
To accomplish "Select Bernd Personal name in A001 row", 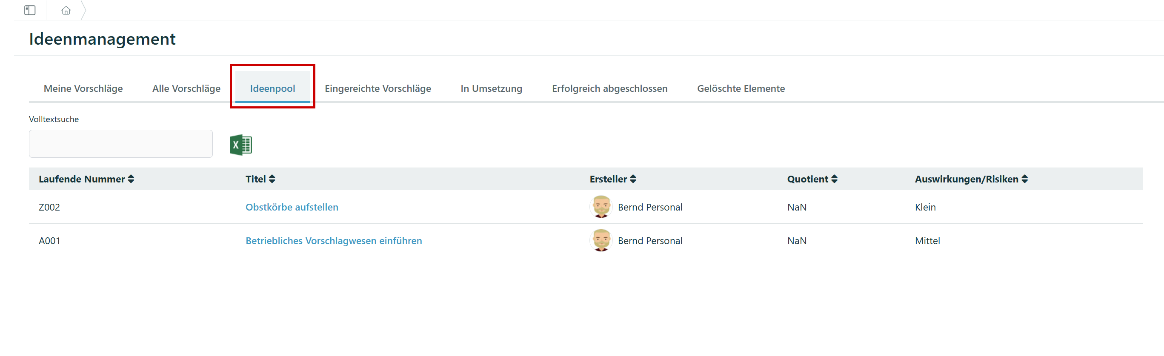I will point(650,241).
